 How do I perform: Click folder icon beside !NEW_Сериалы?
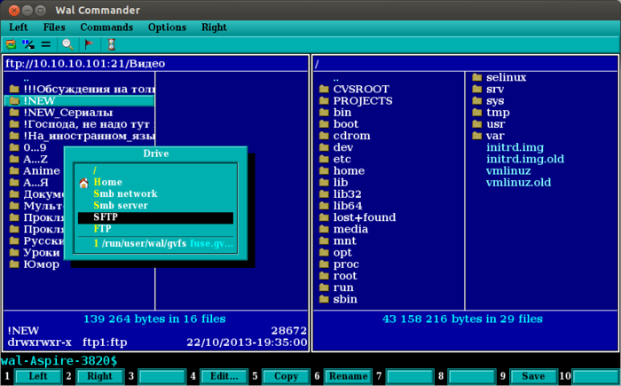click(14, 113)
